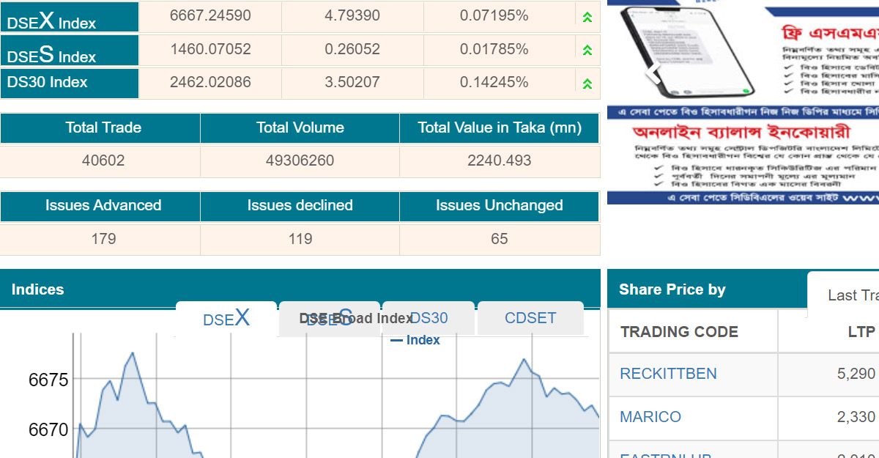Click the green up arrow in DSES row
Screen dimensions: 879x458
(x=587, y=50)
